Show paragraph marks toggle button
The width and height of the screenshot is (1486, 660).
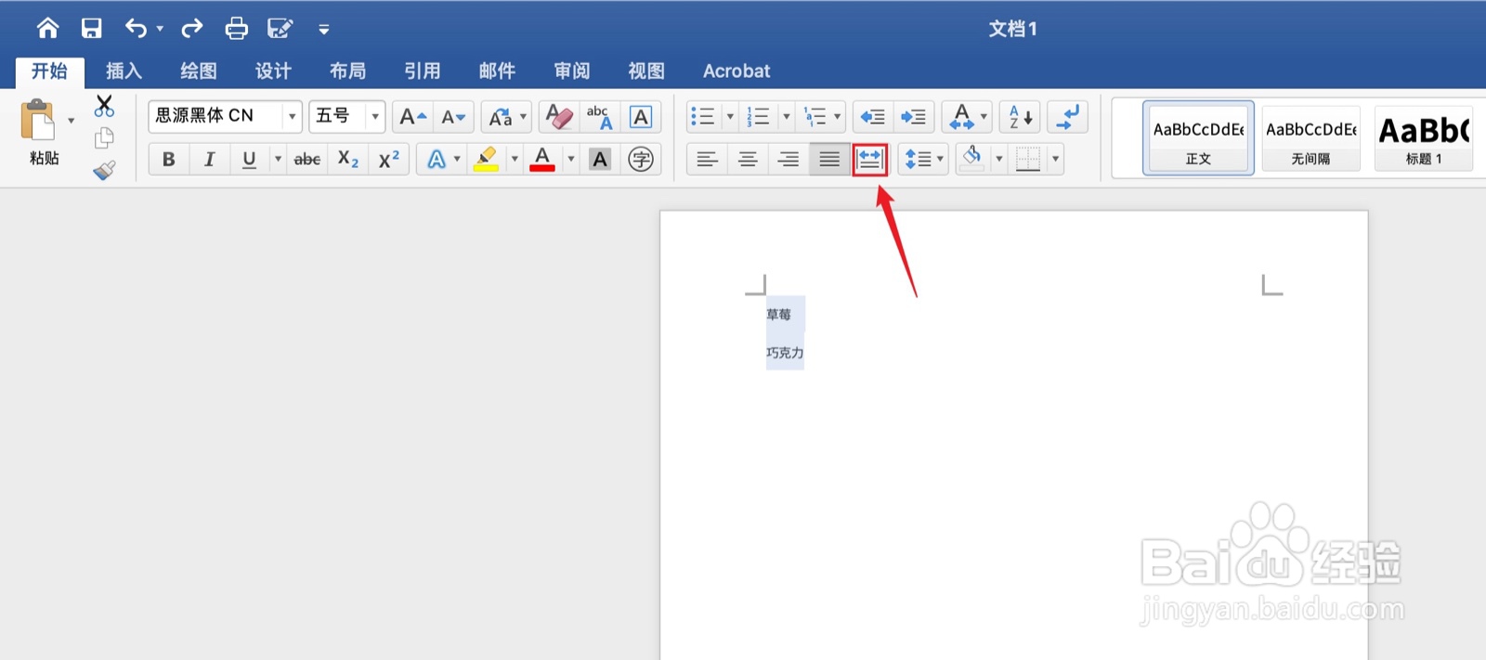click(1067, 117)
